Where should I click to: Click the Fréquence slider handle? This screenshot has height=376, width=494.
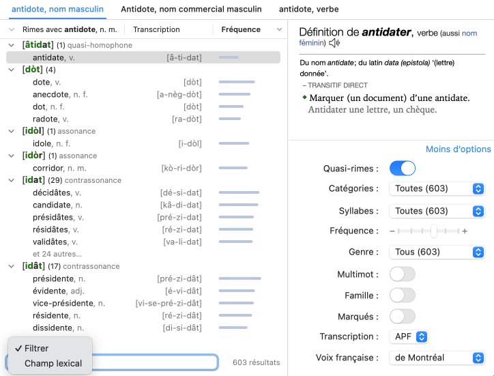[433, 231]
